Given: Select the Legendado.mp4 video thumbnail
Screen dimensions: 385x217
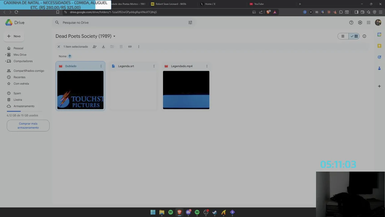Looking at the screenshot, I should pos(186,90).
